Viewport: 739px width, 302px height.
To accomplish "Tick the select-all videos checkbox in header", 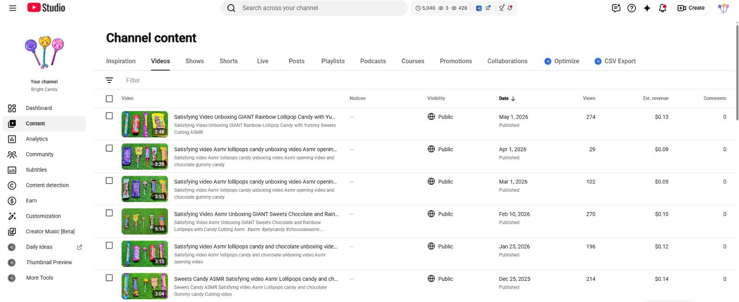I will point(109,99).
